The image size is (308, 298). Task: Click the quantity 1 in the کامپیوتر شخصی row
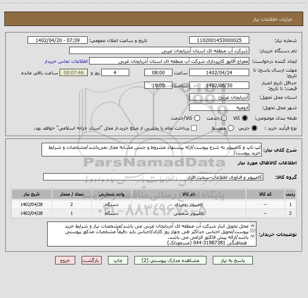coord(72,213)
